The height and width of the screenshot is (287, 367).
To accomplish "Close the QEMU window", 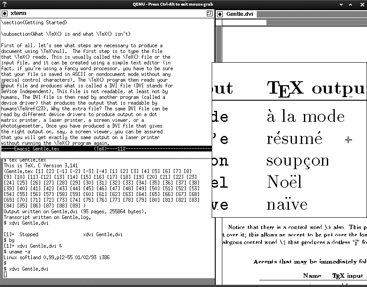I will (362, 4).
